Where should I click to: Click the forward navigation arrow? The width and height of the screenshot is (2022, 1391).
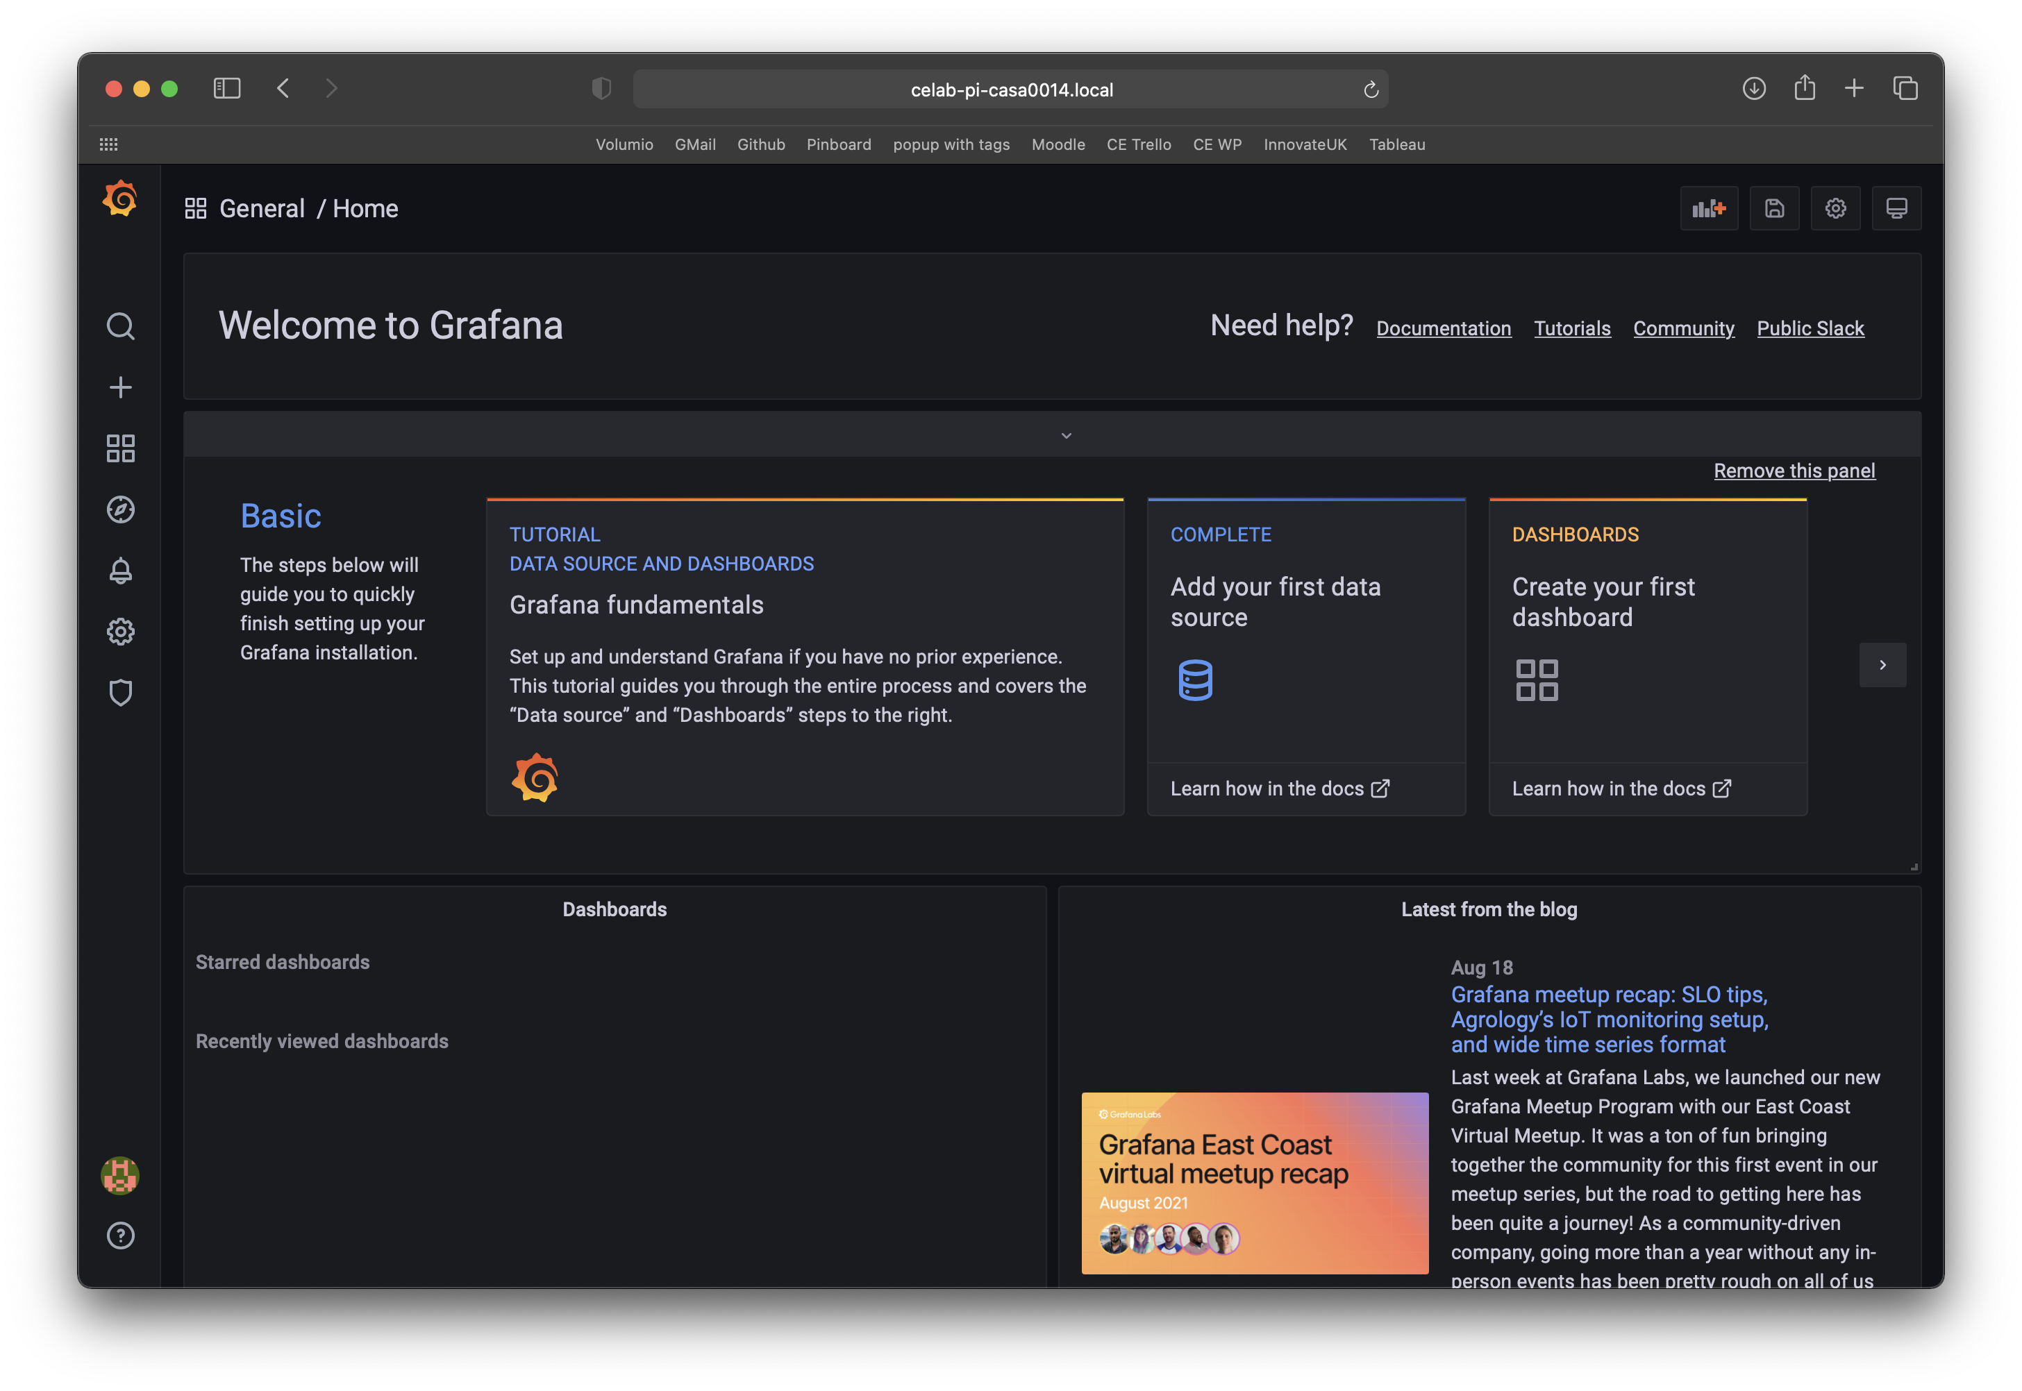tap(329, 87)
